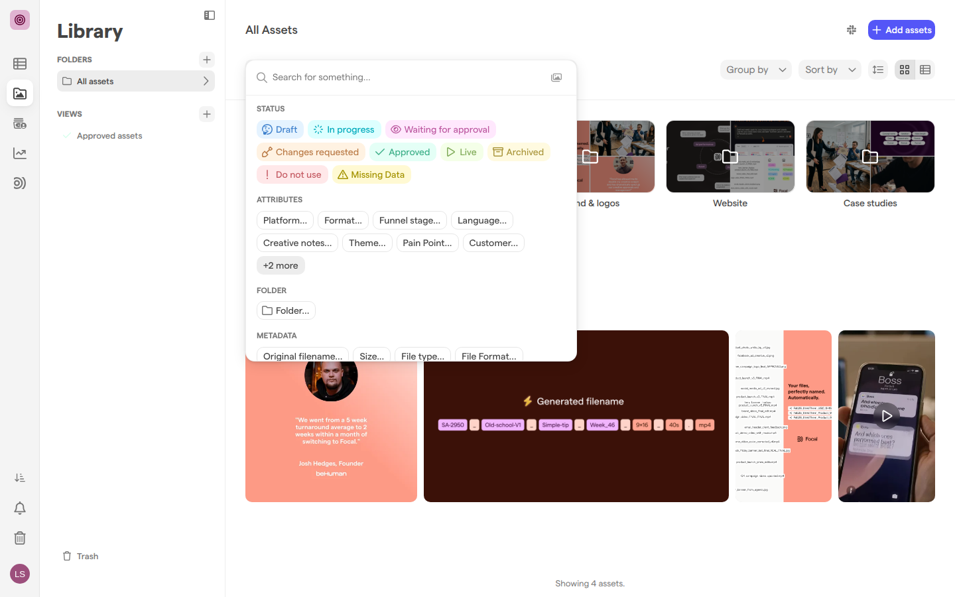Filter by Waiting for approval status
This screenshot has width=955, height=597.
pos(440,129)
